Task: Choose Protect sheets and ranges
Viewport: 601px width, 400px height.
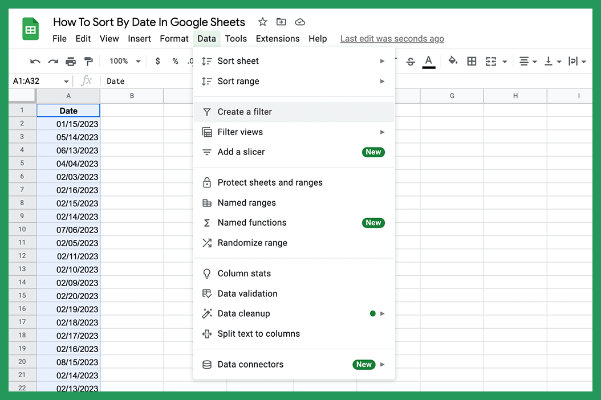Action: coord(294,183)
